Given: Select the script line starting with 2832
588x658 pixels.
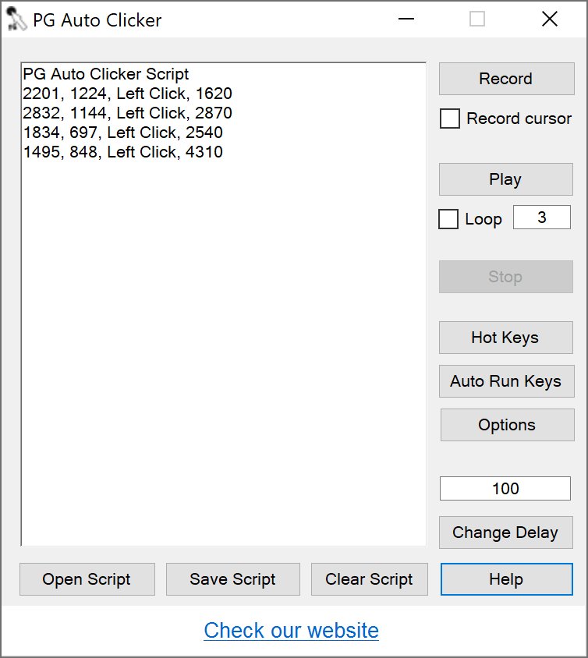Looking at the screenshot, I should (x=128, y=113).
